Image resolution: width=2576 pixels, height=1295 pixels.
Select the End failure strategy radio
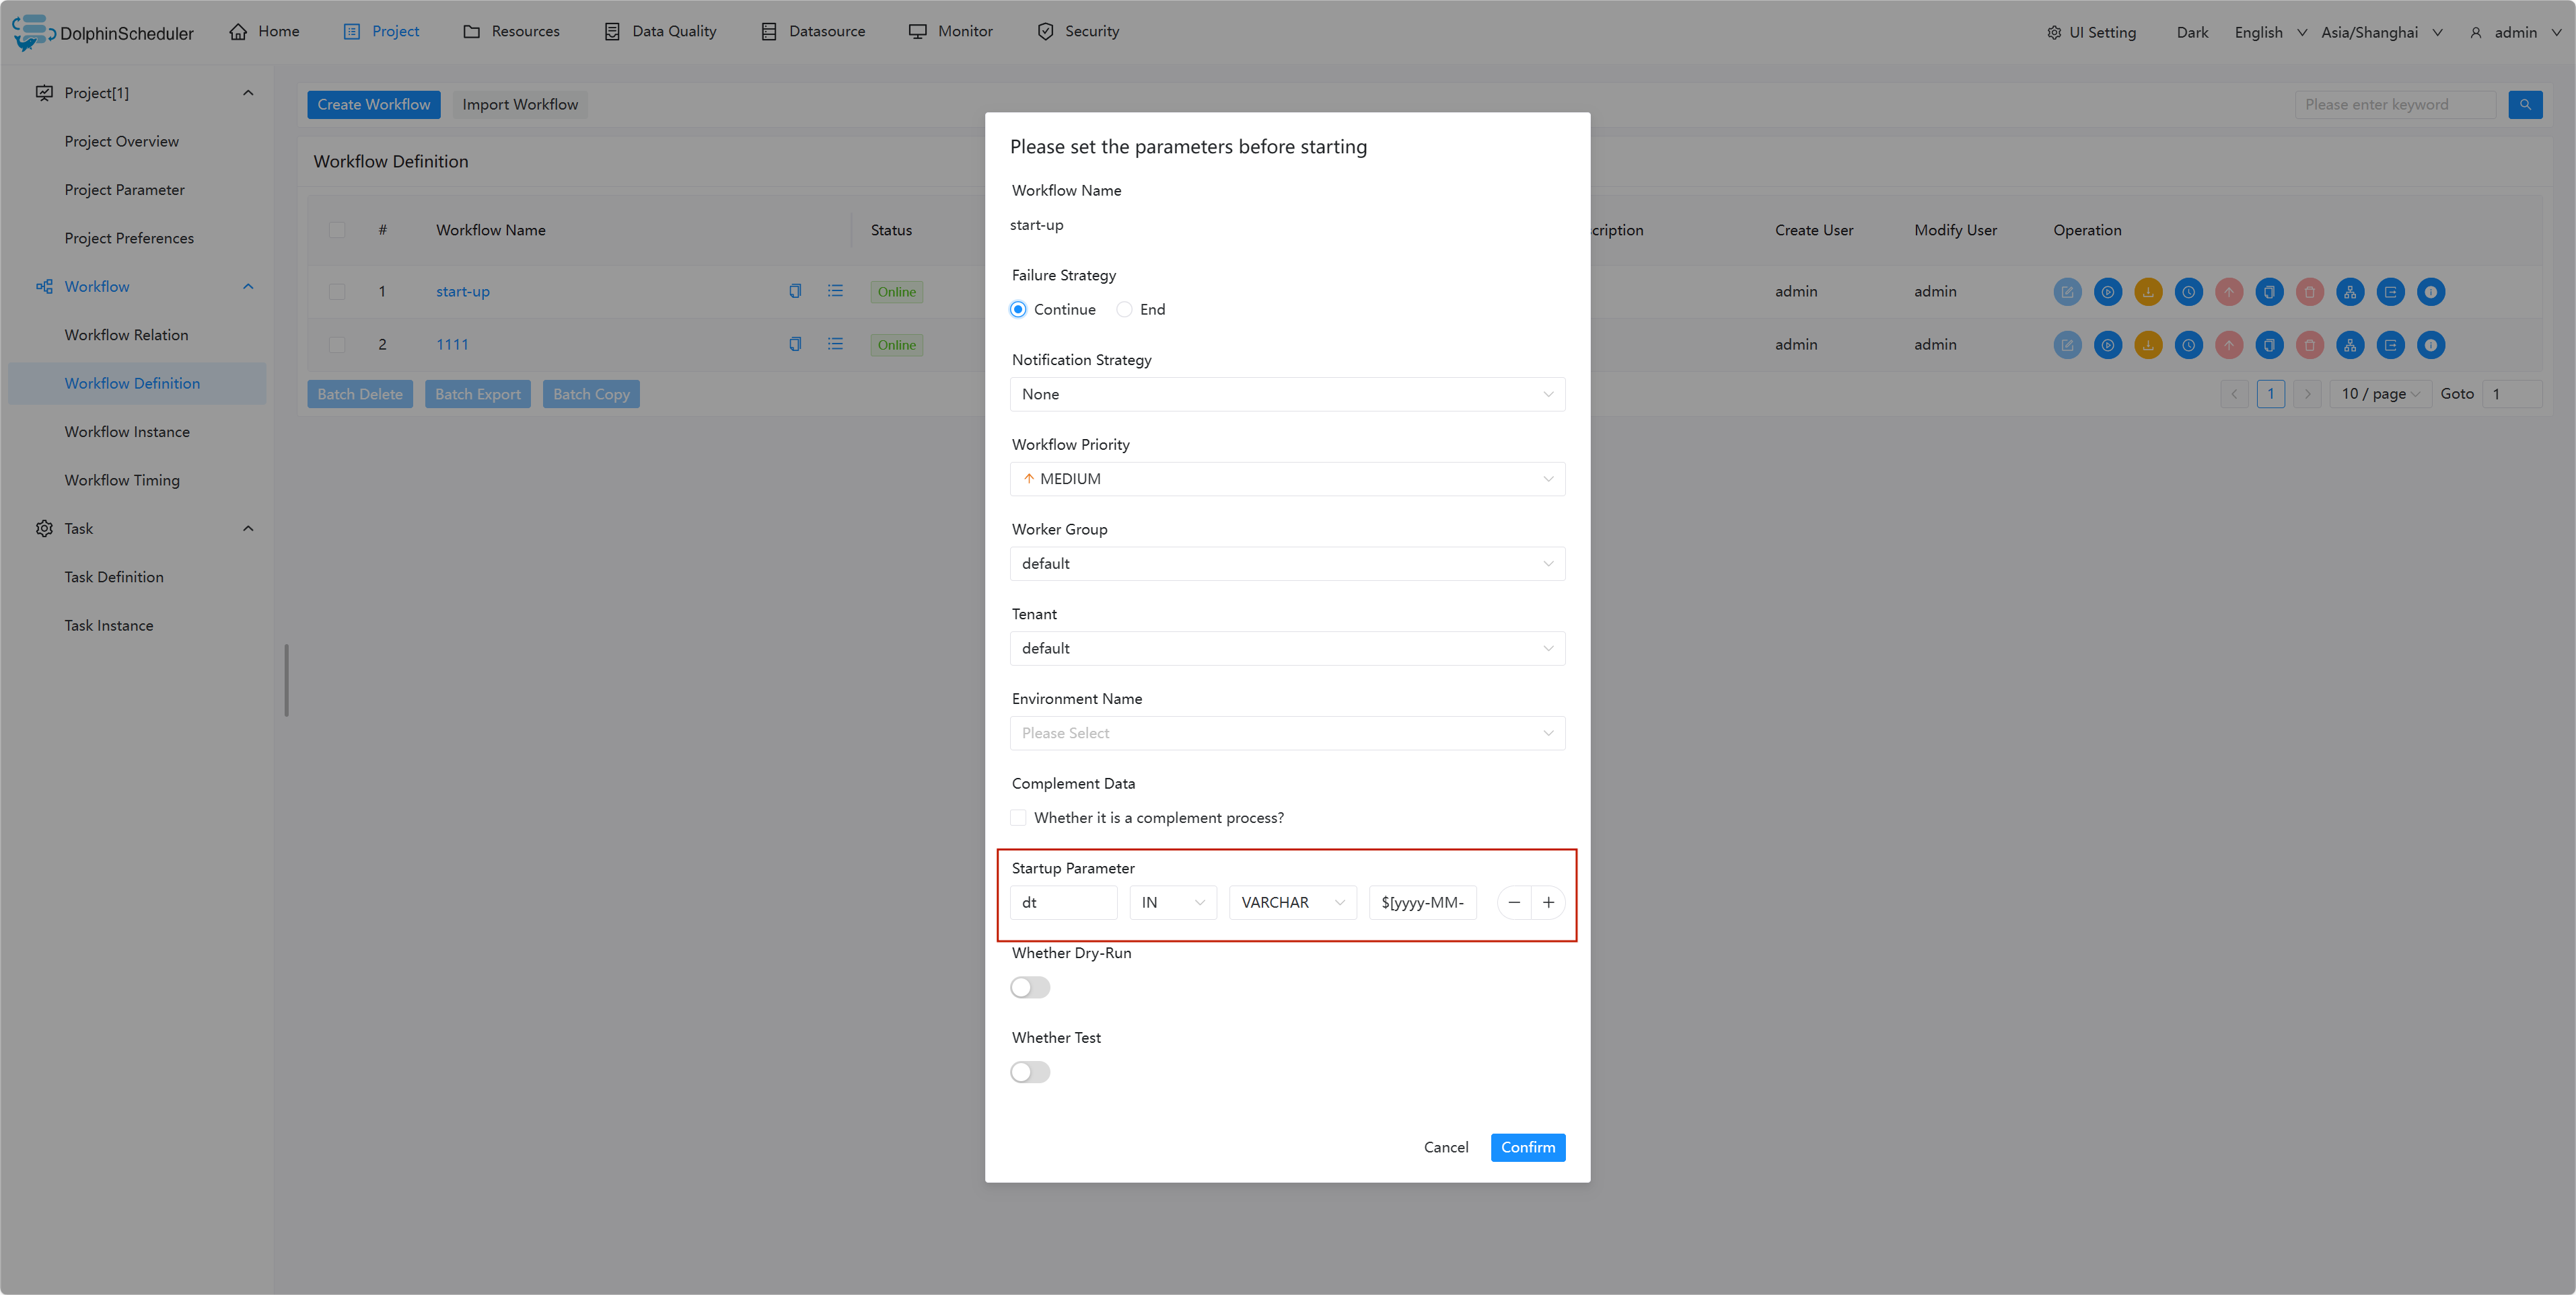(x=1125, y=310)
